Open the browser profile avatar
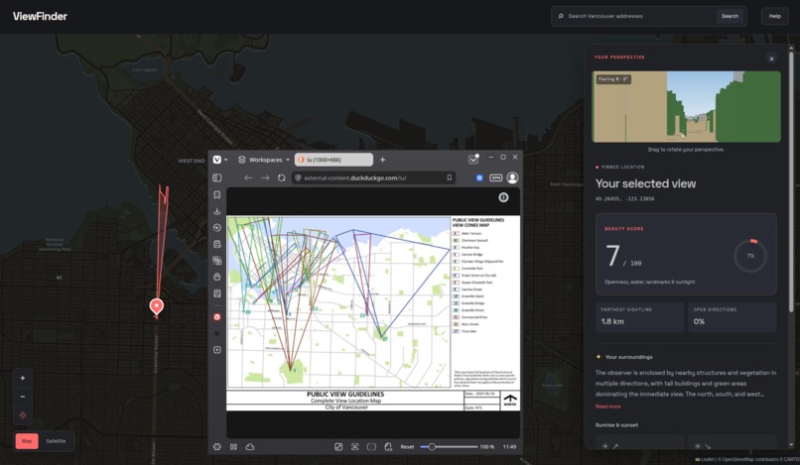This screenshot has height=465, width=800. pyautogui.click(x=512, y=177)
